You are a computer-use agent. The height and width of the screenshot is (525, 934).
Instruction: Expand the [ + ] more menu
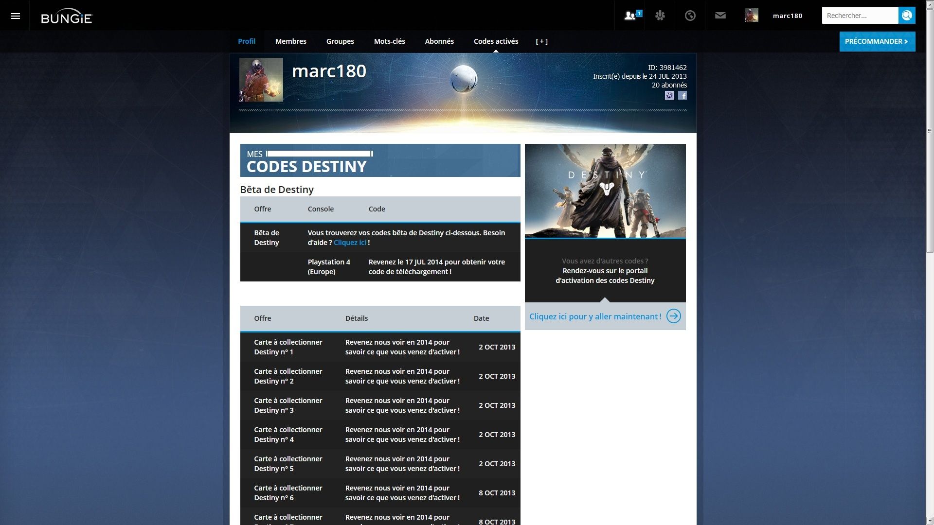(x=542, y=41)
